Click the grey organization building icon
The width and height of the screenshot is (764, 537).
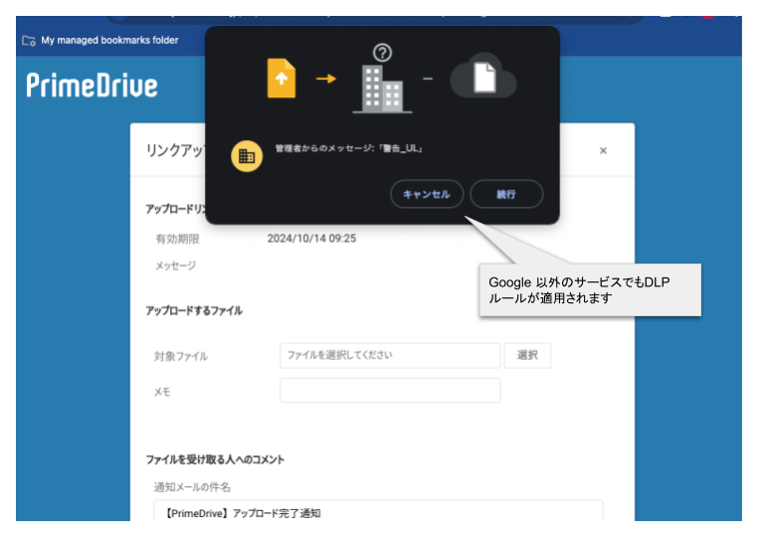pos(382,89)
